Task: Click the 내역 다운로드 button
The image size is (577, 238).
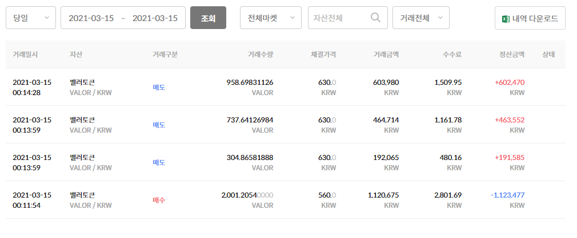Action: pos(530,18)
